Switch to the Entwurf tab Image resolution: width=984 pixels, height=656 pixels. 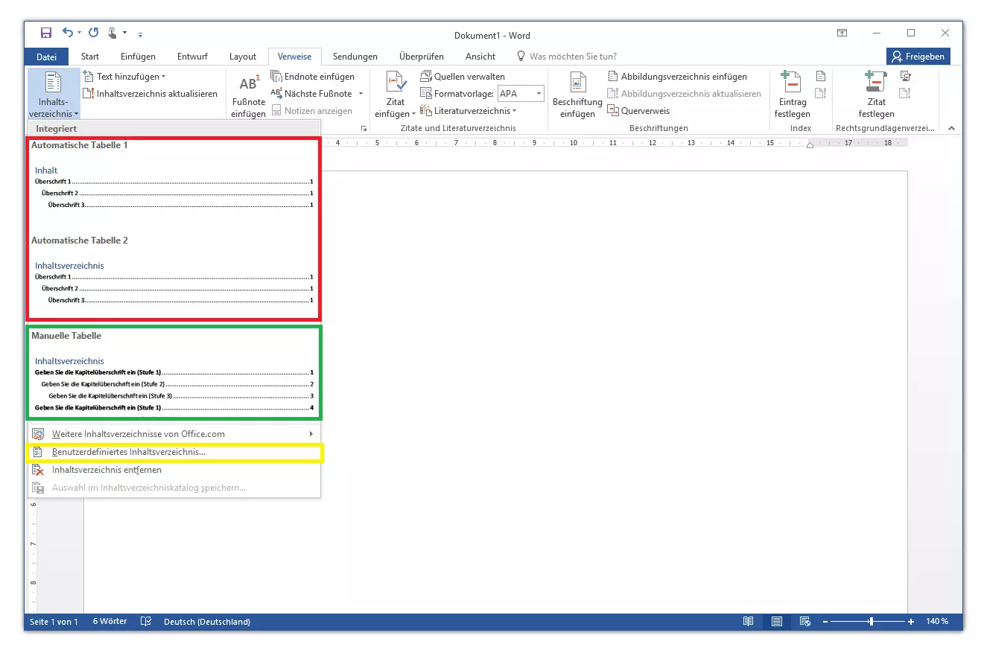[x=192, y=57]
